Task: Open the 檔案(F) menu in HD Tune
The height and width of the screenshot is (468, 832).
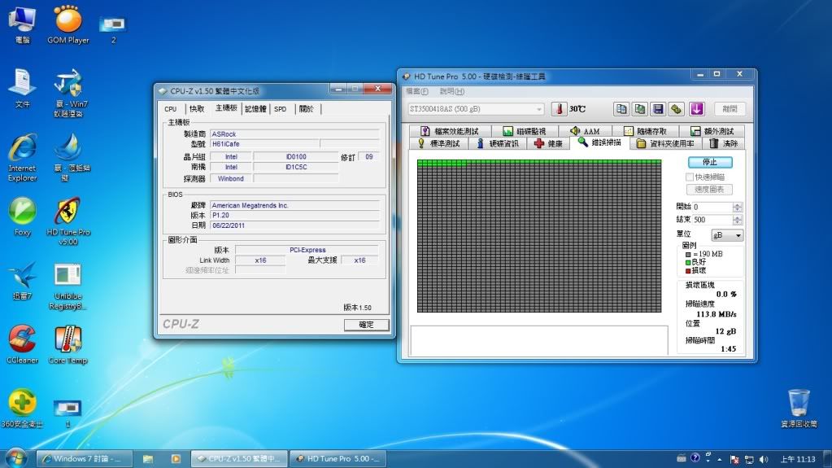Action: point(417,91)
